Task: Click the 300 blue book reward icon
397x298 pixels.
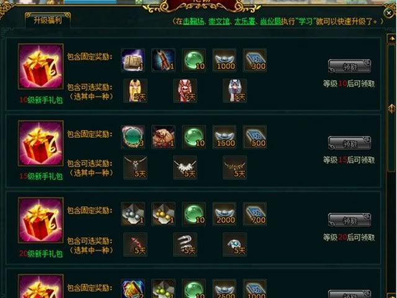Action: 255,60
